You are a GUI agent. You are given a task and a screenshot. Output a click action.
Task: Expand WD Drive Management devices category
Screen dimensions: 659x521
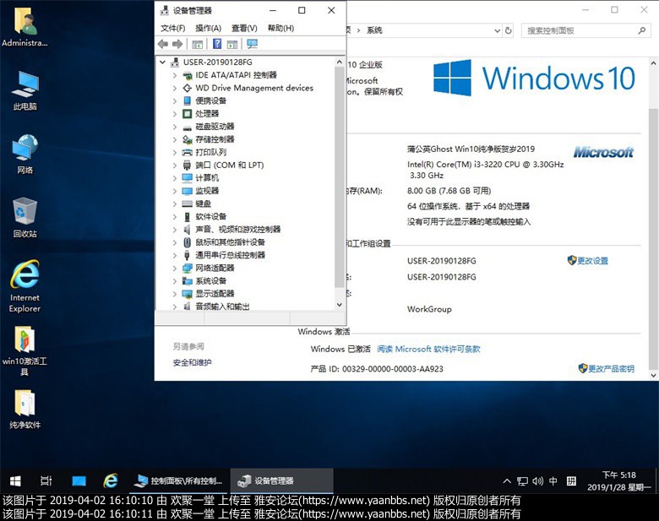tap(175, 88)
